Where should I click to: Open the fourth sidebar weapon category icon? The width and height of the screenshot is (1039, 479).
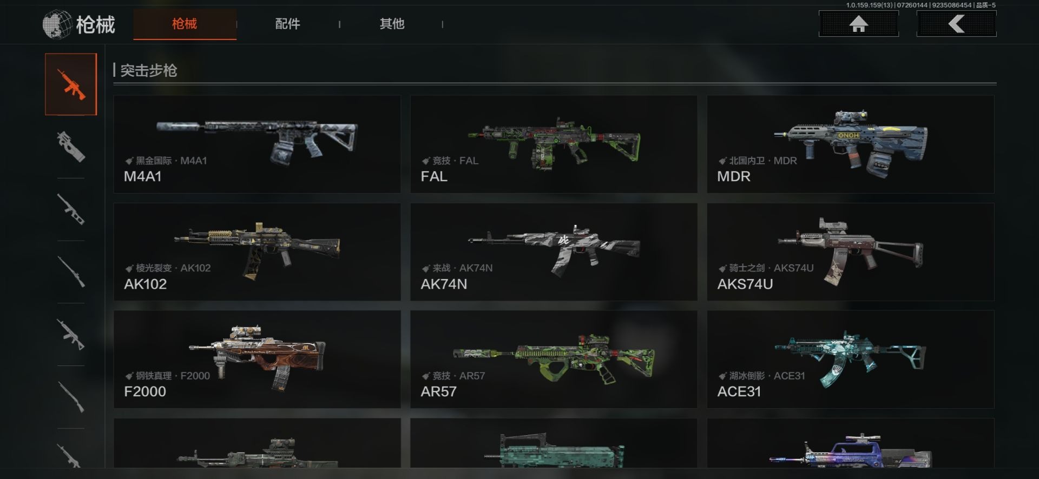[71, 271]
